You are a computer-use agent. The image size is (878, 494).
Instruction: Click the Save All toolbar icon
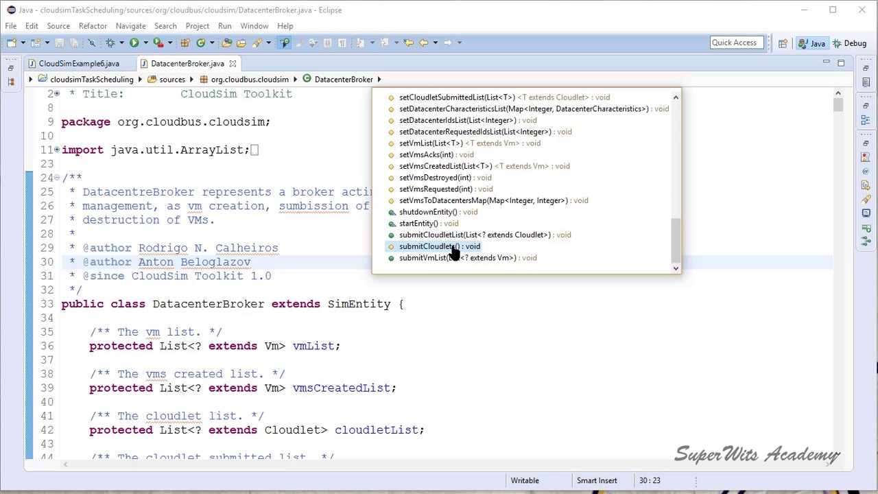tap(74, 43)
